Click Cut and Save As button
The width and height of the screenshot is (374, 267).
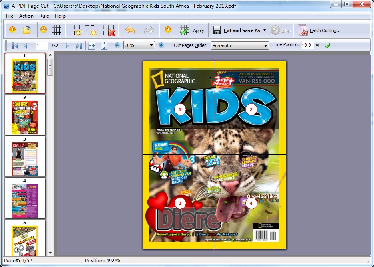(236, 30)
